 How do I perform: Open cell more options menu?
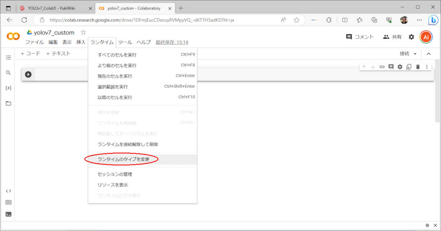pos(427,67)
